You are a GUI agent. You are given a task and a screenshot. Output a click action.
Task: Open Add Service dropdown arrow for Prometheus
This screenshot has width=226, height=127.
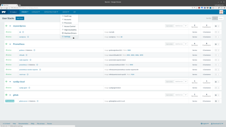[186, 44]
